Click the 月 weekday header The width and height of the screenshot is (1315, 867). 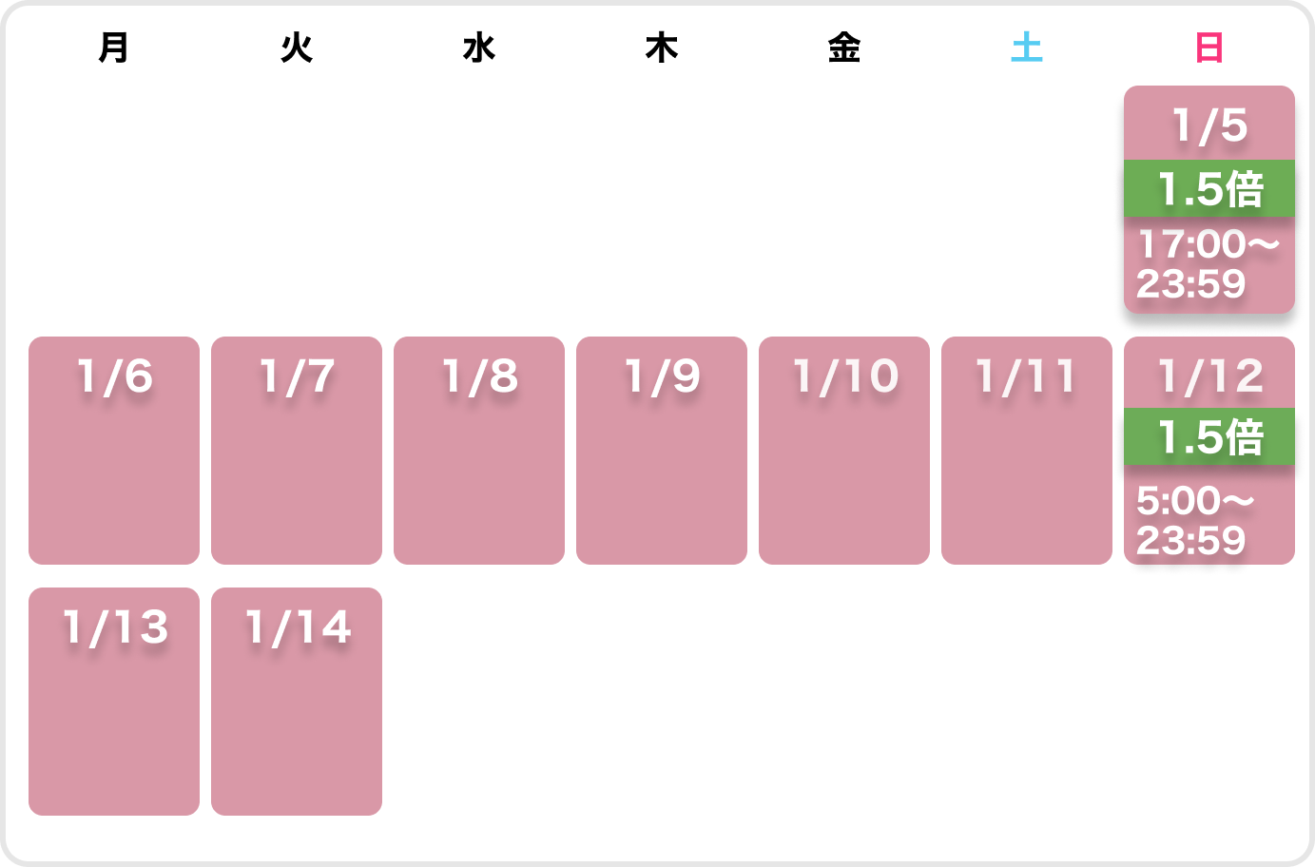click(x=114, y=48)
